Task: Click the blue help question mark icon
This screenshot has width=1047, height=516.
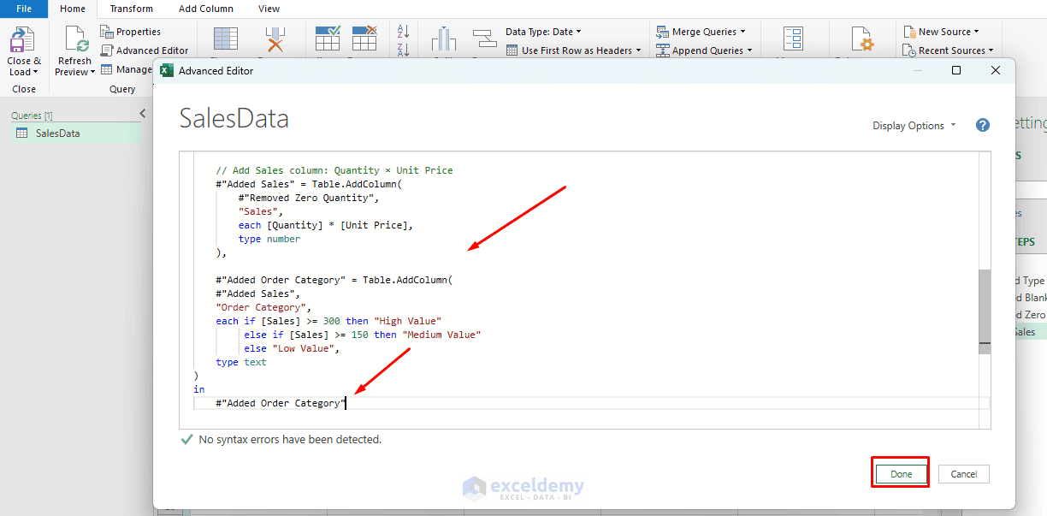Action: pyautogui.click(x=983, y=125)
